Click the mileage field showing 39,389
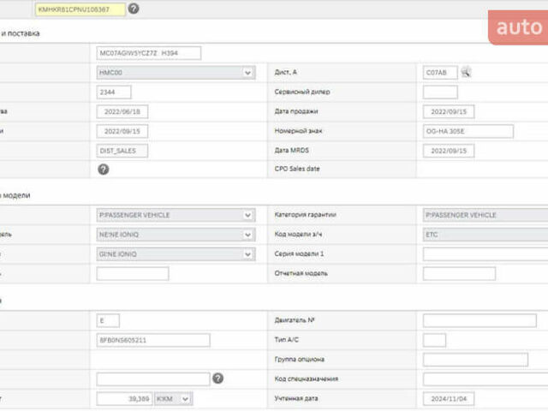 [x=124, y=398]
